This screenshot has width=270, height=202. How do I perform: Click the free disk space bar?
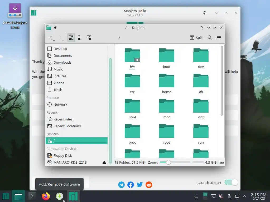[x=198, y=162]
